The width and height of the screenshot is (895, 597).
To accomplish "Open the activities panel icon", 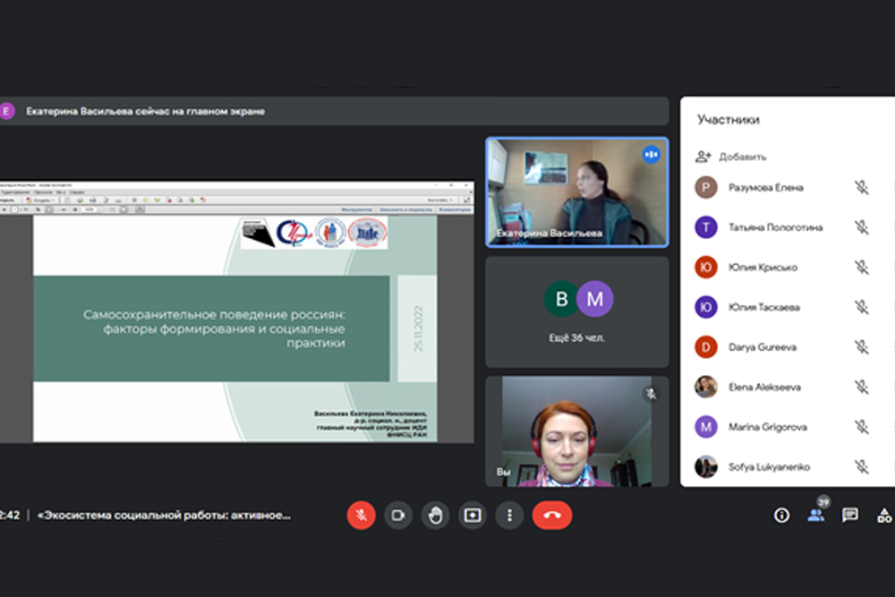I will [x=884, y=516].
